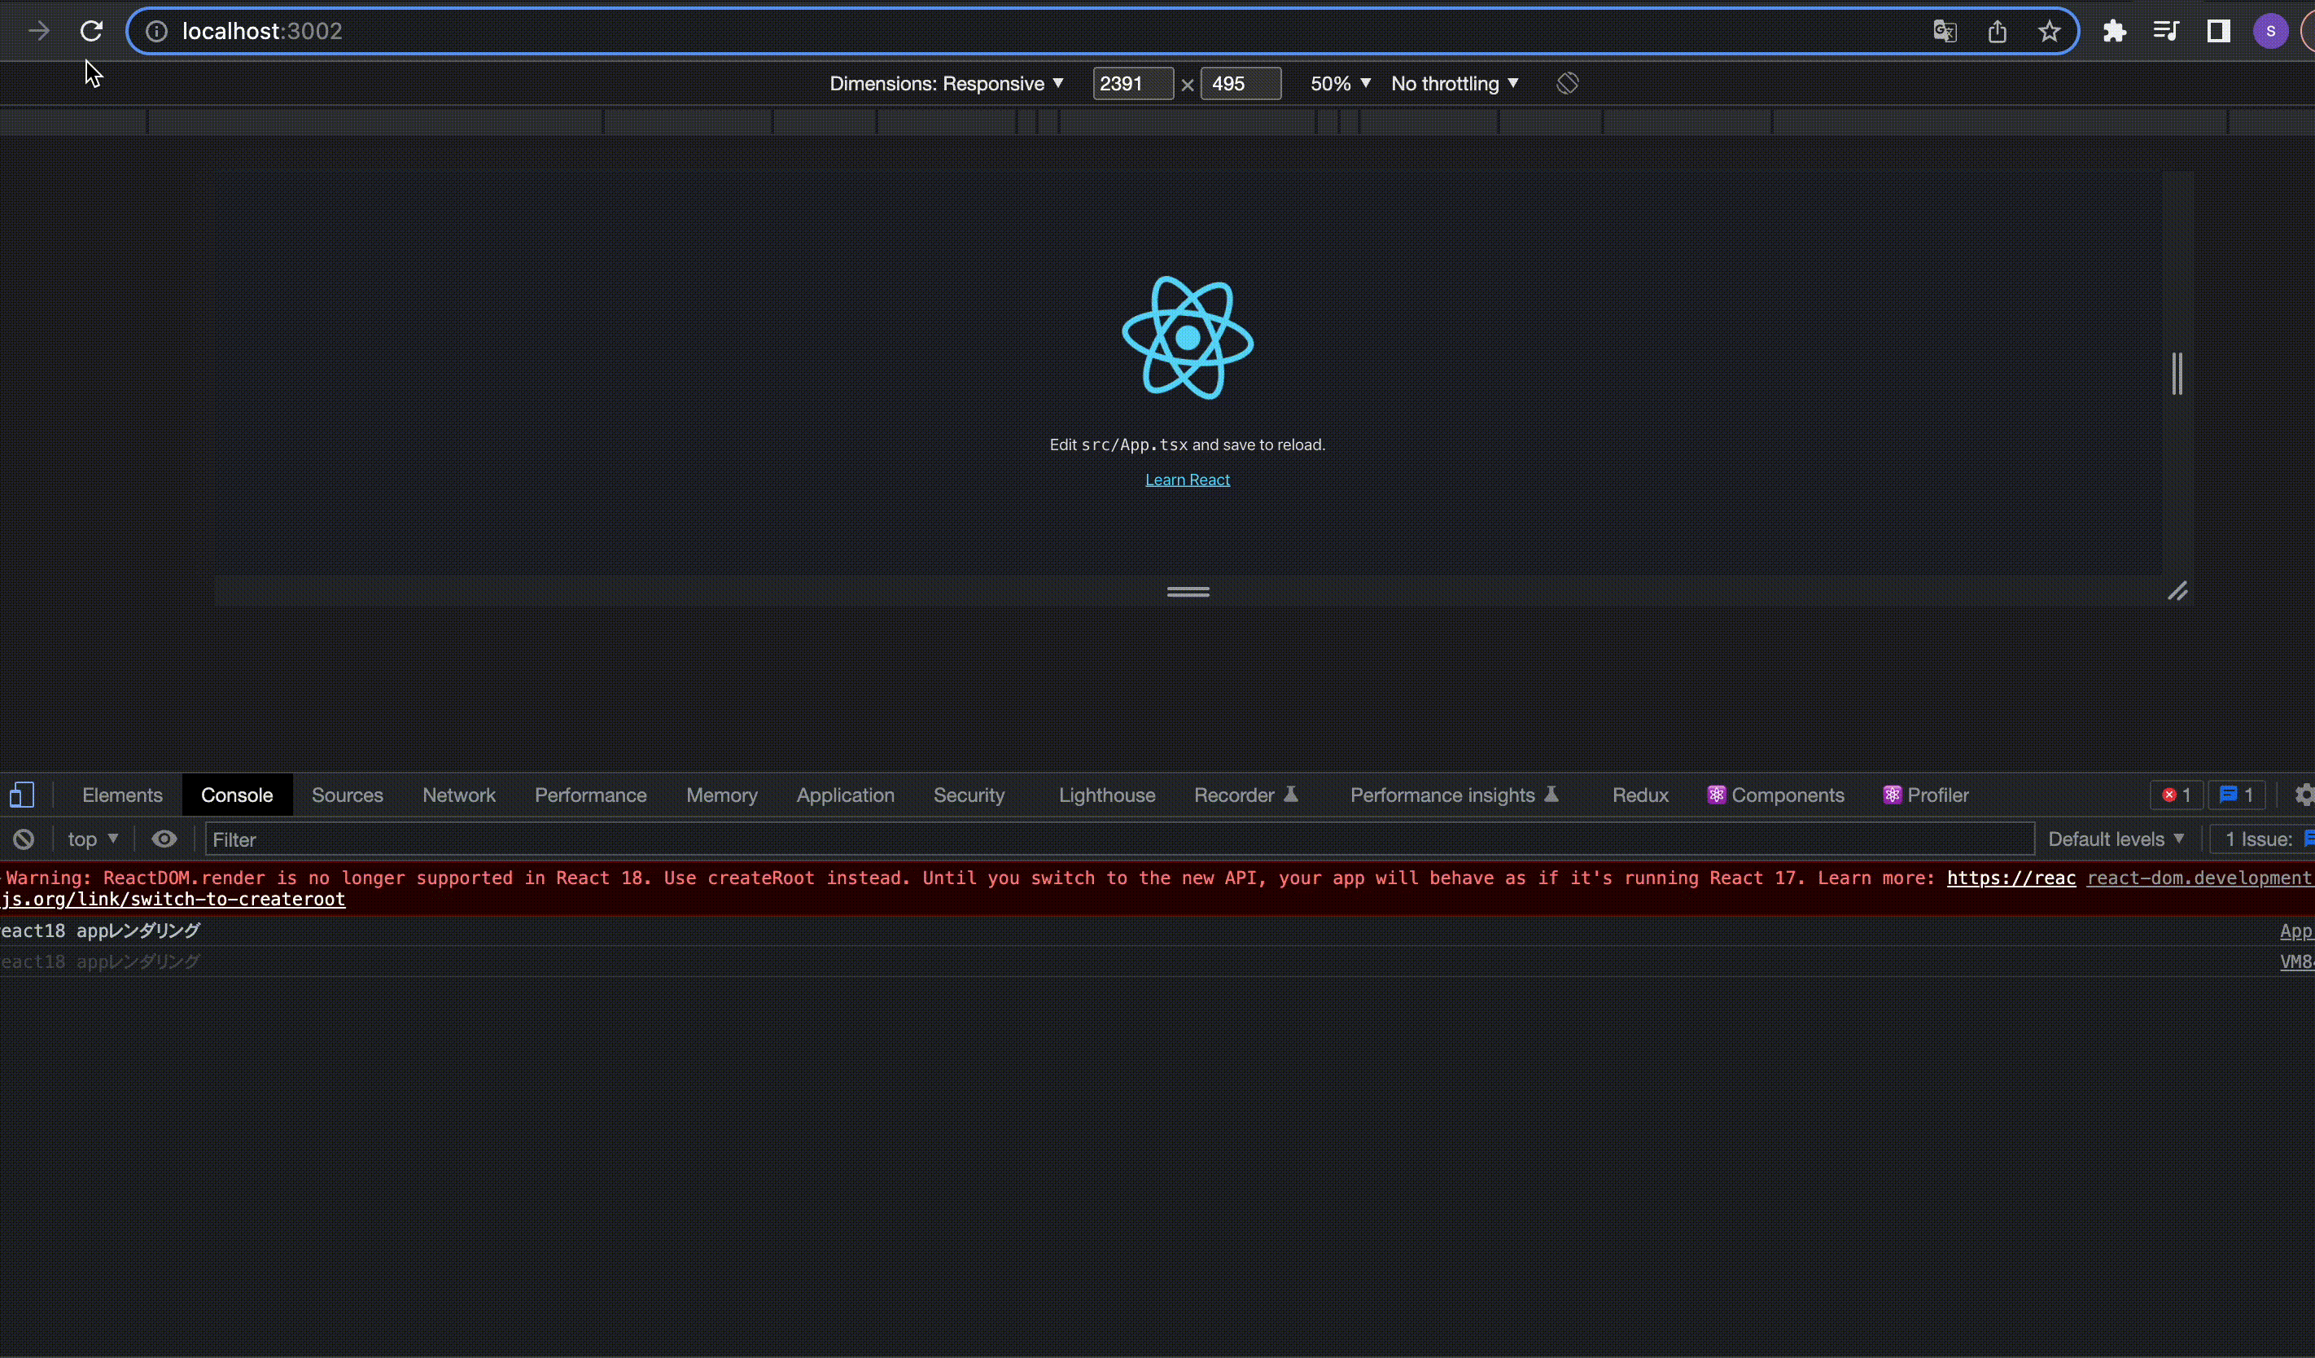2315x1358 pixels.
Task: Click the translate page icon
Action: pyautogui.click(x=1945, y=31)
